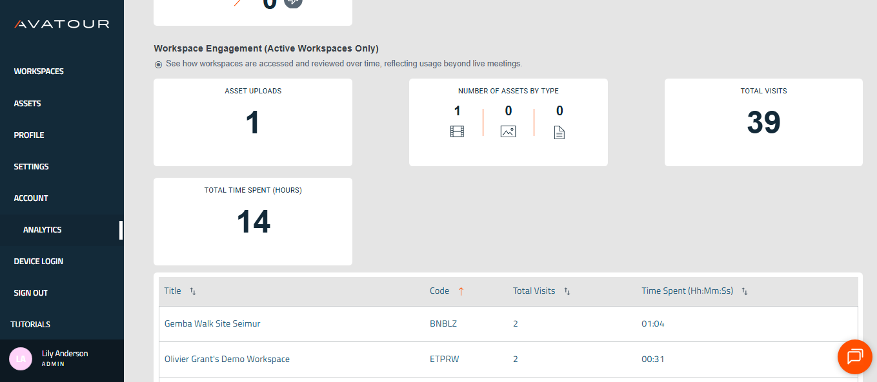Click the arrow icon in the top card
The width and height of the screenshot is (877, 382).
point(293,3)
